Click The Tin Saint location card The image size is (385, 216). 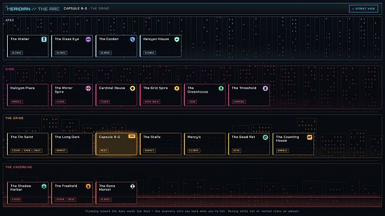[28, 144]
